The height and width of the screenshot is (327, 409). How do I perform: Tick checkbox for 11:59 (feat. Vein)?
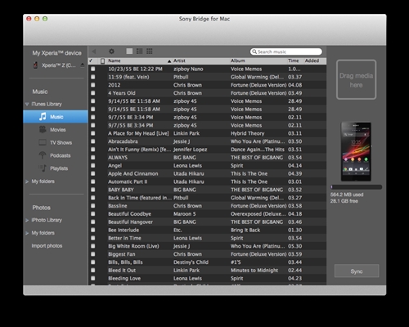(93, 77)
